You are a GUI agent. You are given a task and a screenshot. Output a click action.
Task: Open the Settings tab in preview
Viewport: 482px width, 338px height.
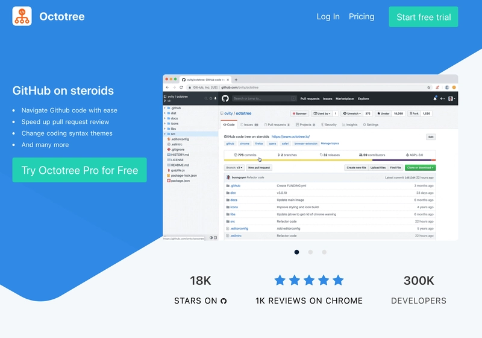[371, 125]
